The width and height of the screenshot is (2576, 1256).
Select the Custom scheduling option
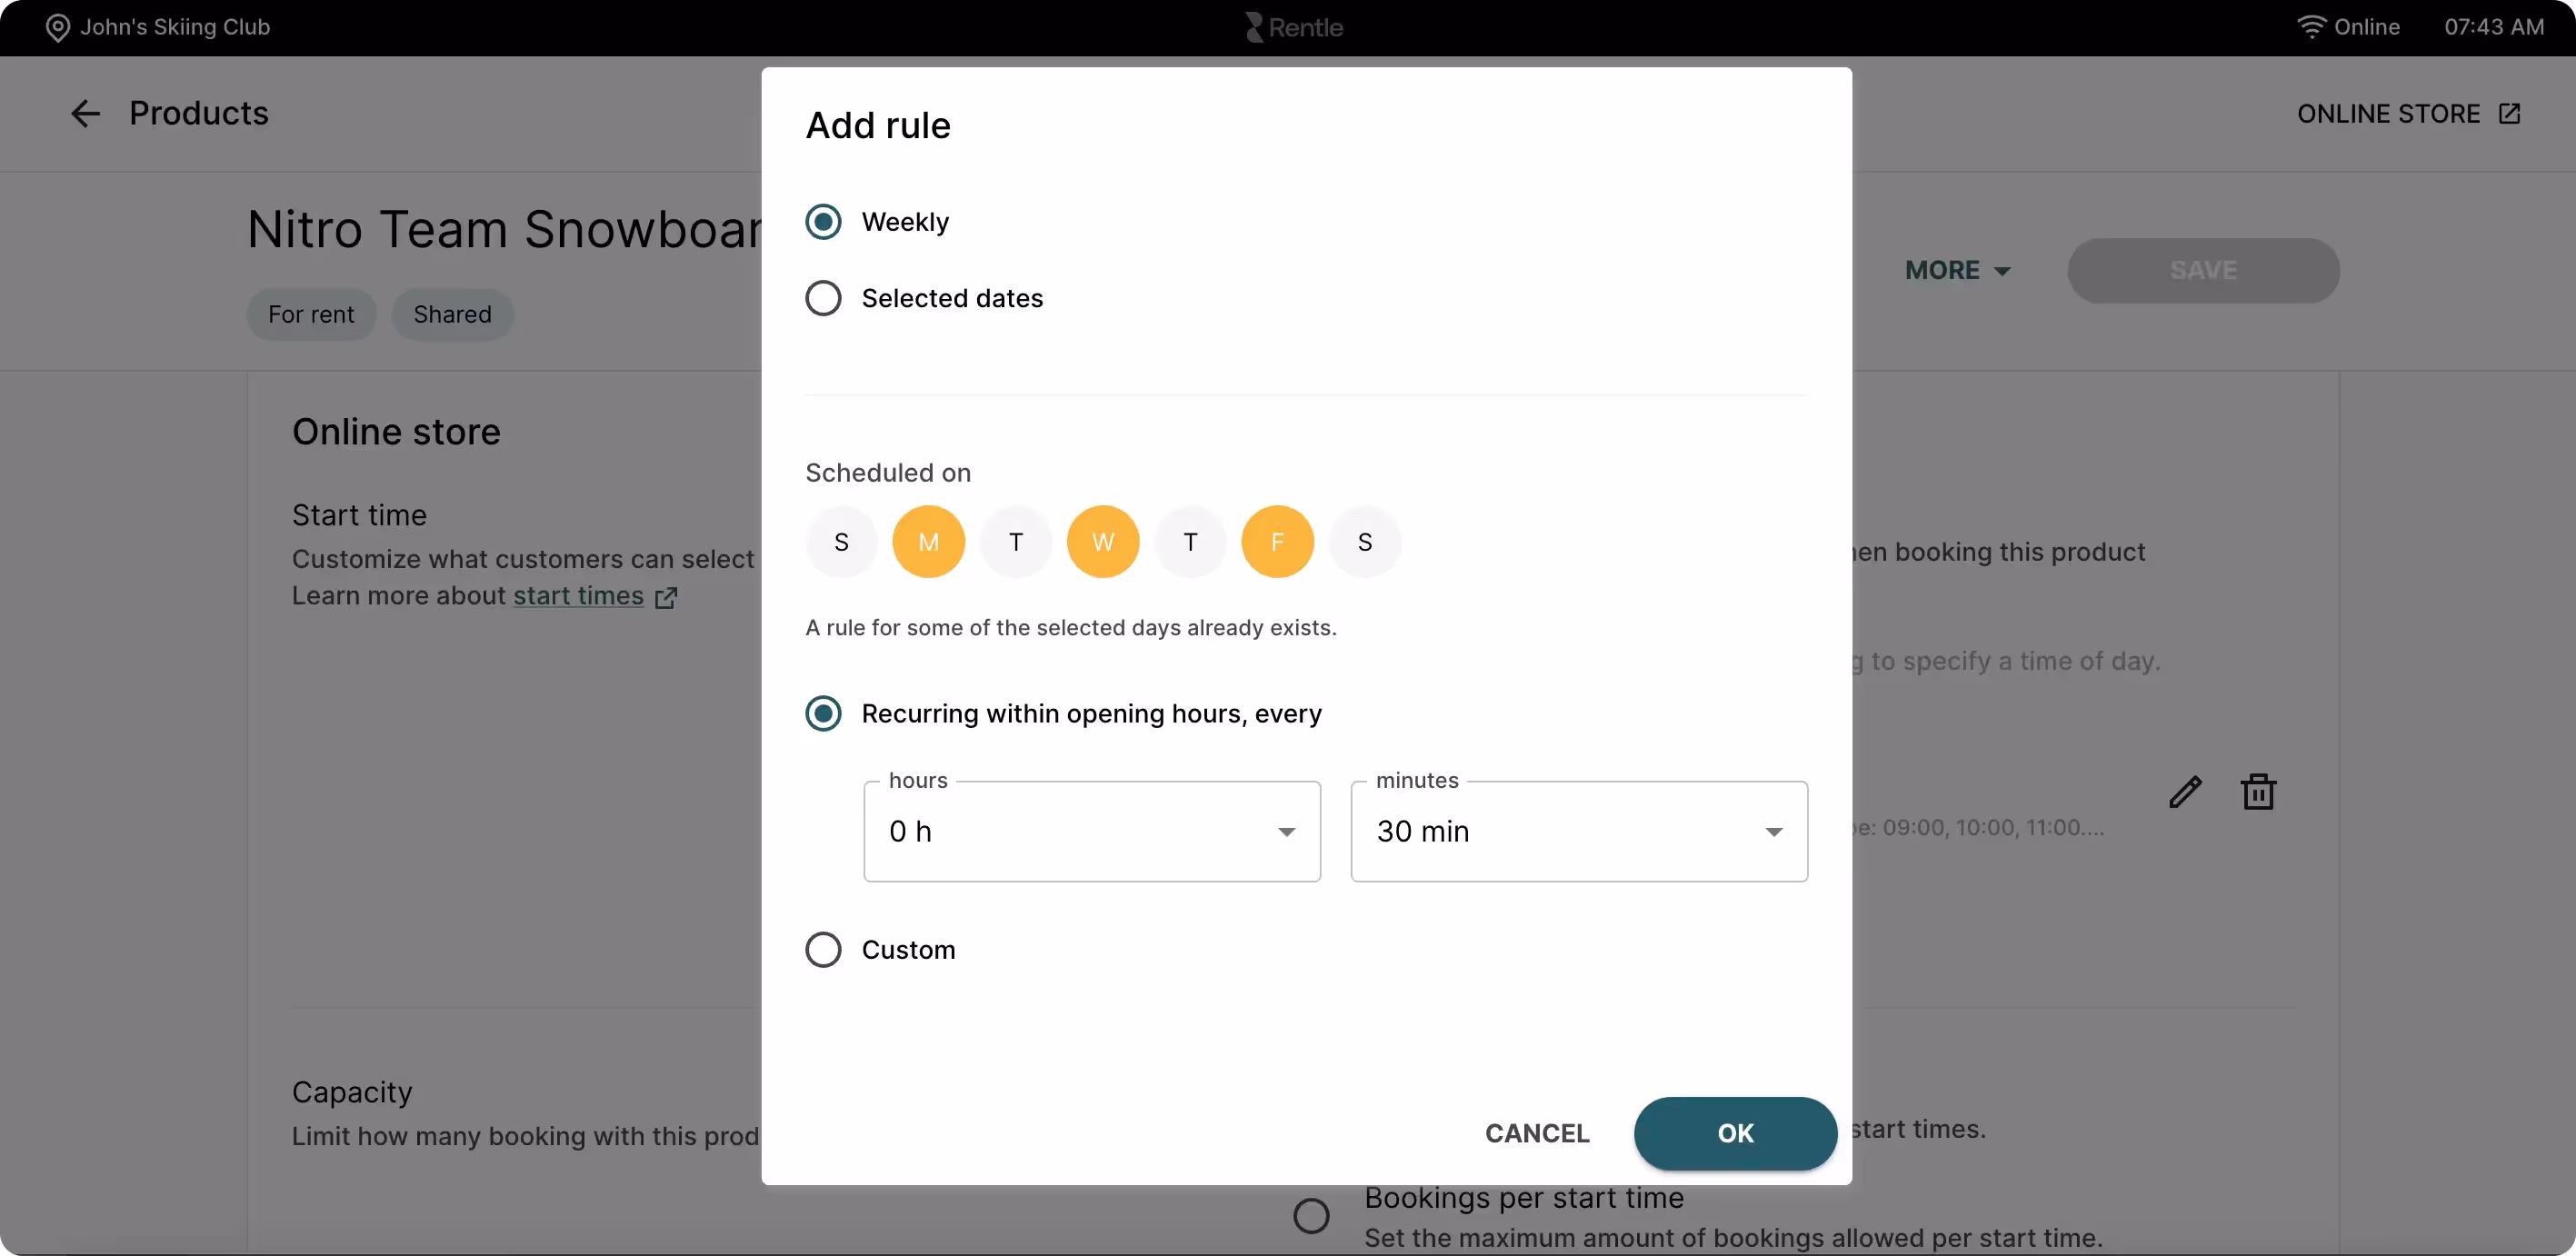click(x=823, y=949)
